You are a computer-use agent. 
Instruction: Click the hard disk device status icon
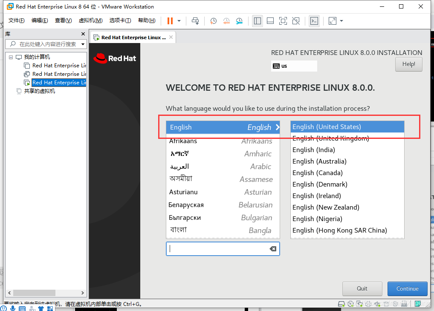(341, 304)
